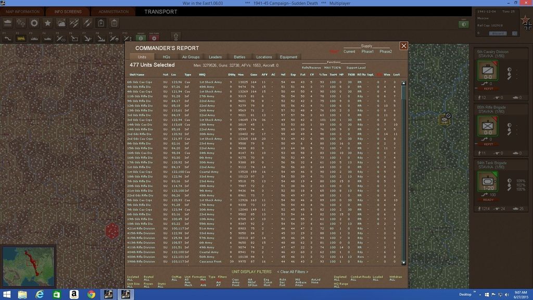The width and height of the screenshot is (533, 300).
Task: Click the Refit/Reserve function
Action: tap(311, 68)
